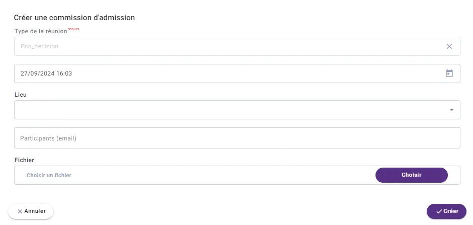
Task: Click the X icon on Annuler
Action: 20,211
